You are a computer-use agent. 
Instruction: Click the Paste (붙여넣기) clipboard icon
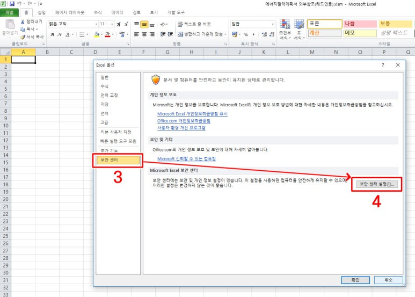pyautogui.click(x=10, y=24)
